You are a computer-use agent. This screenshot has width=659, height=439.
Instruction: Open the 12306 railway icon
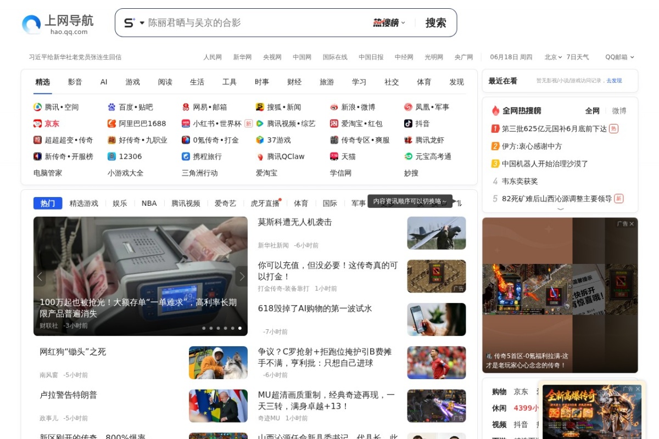coord(111,156)
